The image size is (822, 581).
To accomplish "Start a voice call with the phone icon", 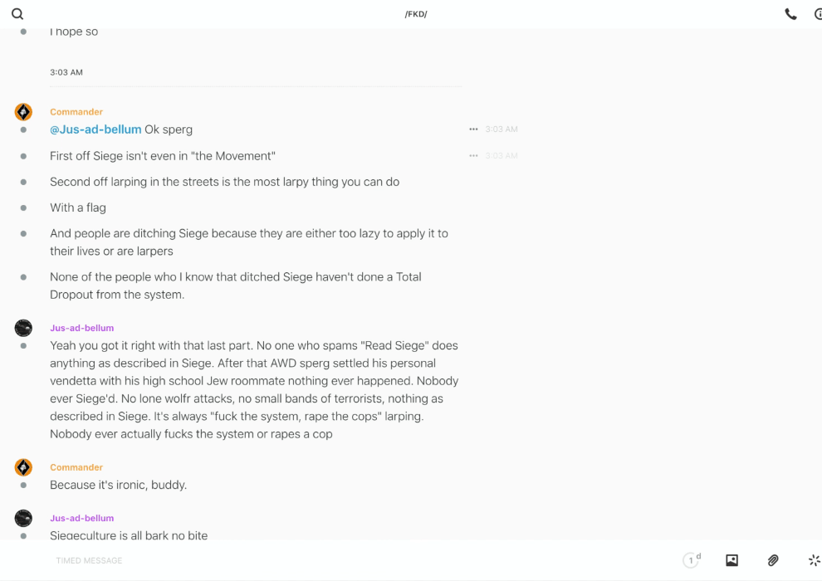I will 790,14.
